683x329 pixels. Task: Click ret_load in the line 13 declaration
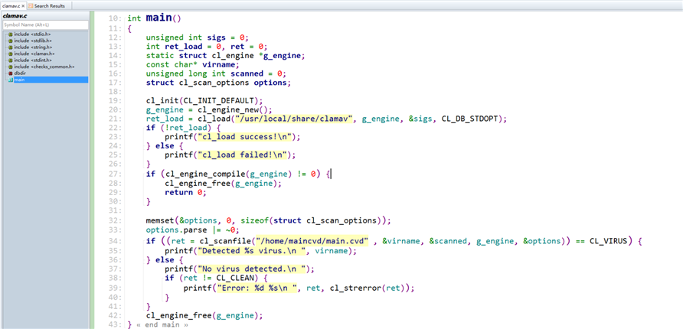coord(183,47)
